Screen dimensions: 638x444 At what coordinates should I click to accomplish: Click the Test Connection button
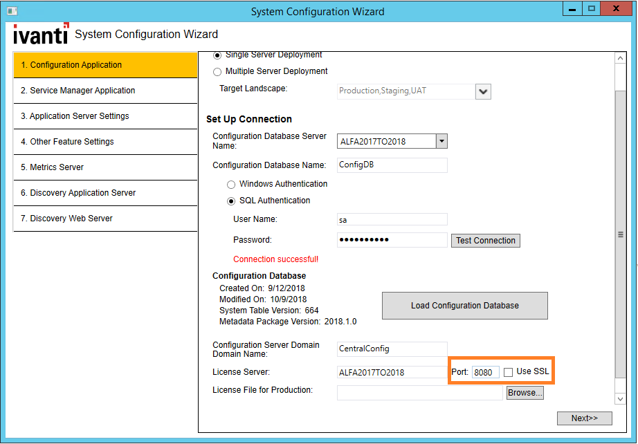485,240
